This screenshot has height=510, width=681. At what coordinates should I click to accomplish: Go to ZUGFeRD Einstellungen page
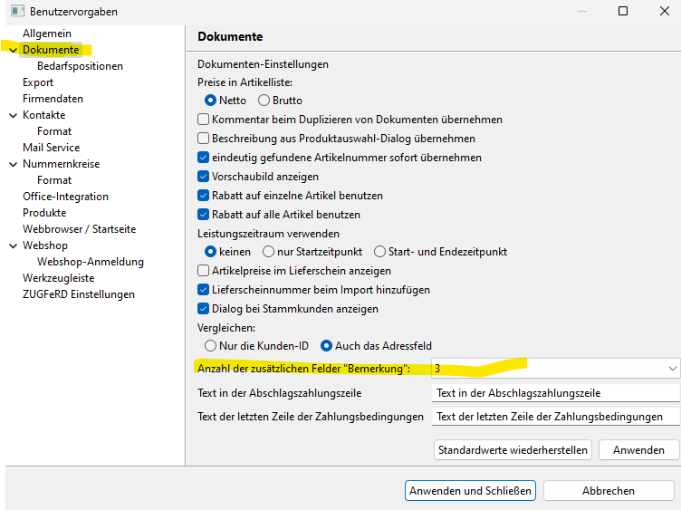coord(79,294)
